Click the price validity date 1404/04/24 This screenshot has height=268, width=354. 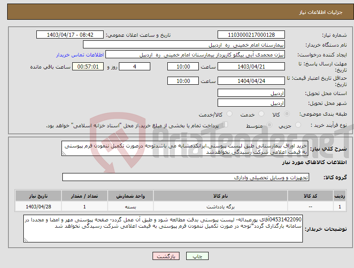click(x=251, y=81)
